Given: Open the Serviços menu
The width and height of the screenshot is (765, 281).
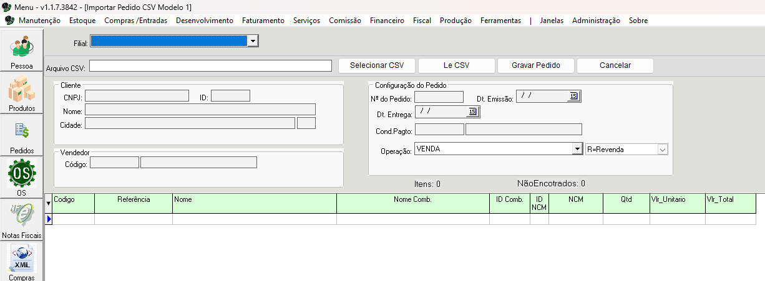Looking at the screenshot, I should click(306, 21).
